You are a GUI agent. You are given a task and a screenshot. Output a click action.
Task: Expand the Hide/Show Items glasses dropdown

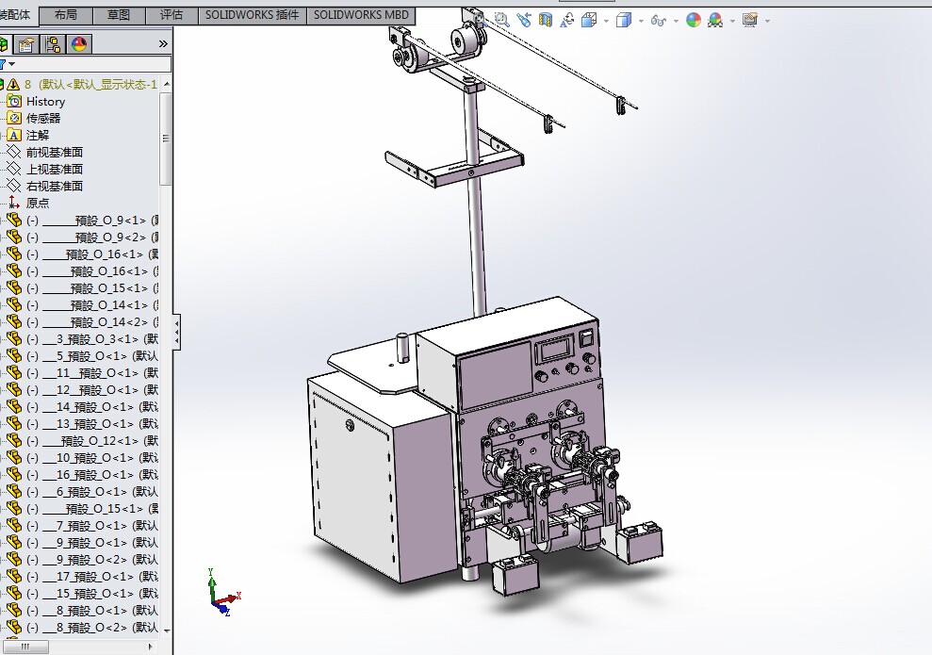coord(677,21)
